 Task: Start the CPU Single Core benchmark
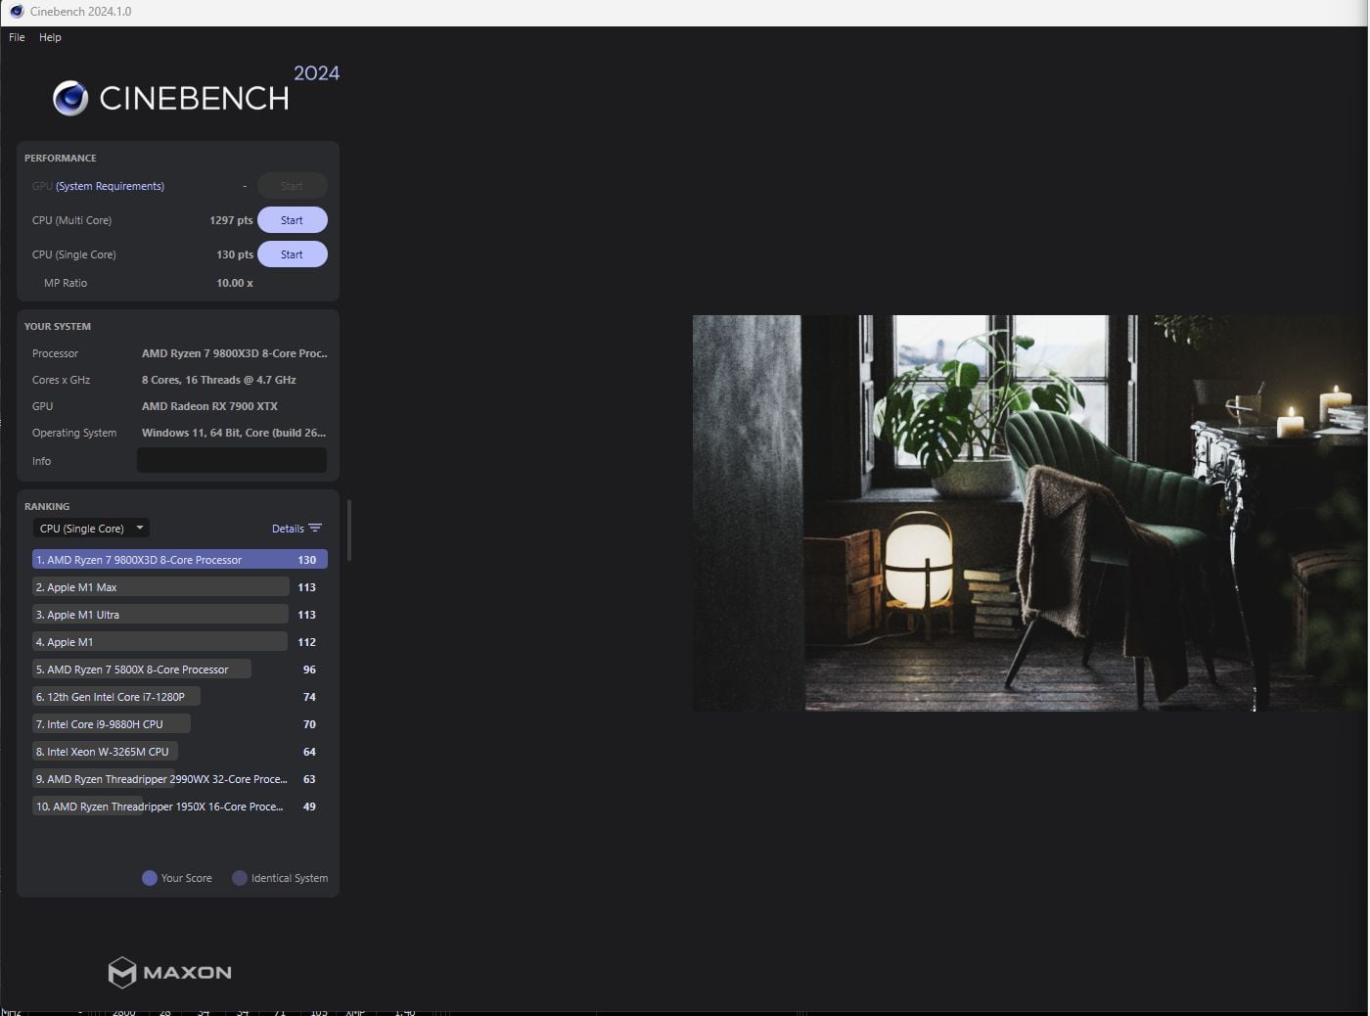point(292,254)
